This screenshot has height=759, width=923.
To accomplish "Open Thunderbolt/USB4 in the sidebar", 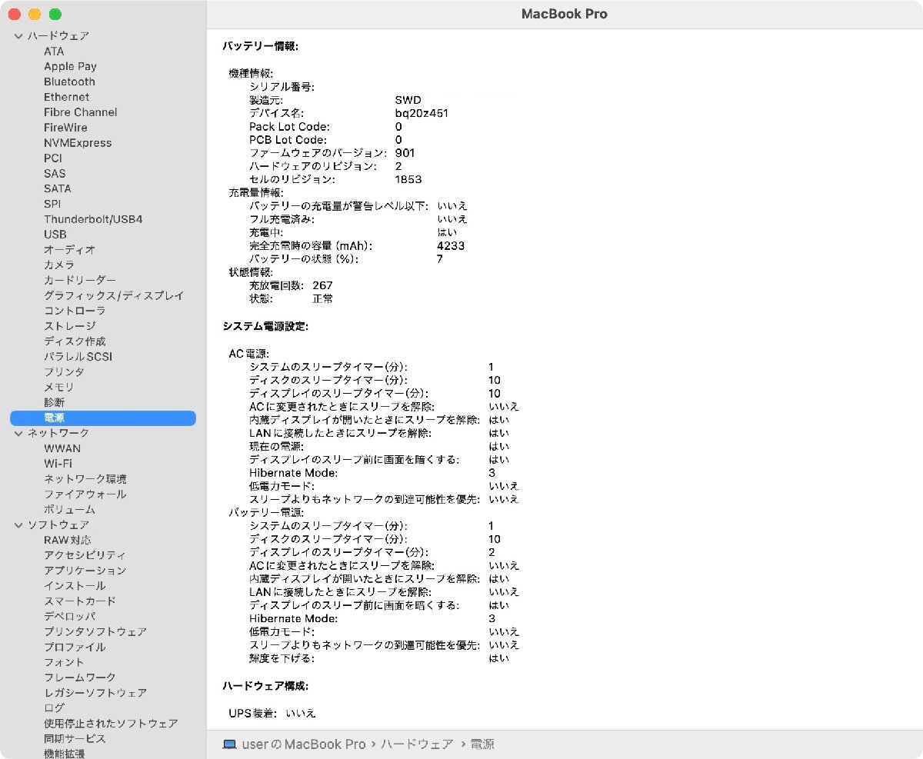I will point(93,219).
